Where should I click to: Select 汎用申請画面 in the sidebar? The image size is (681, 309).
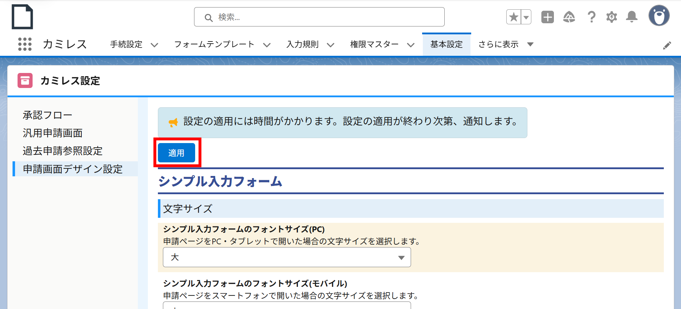point(53,133)
